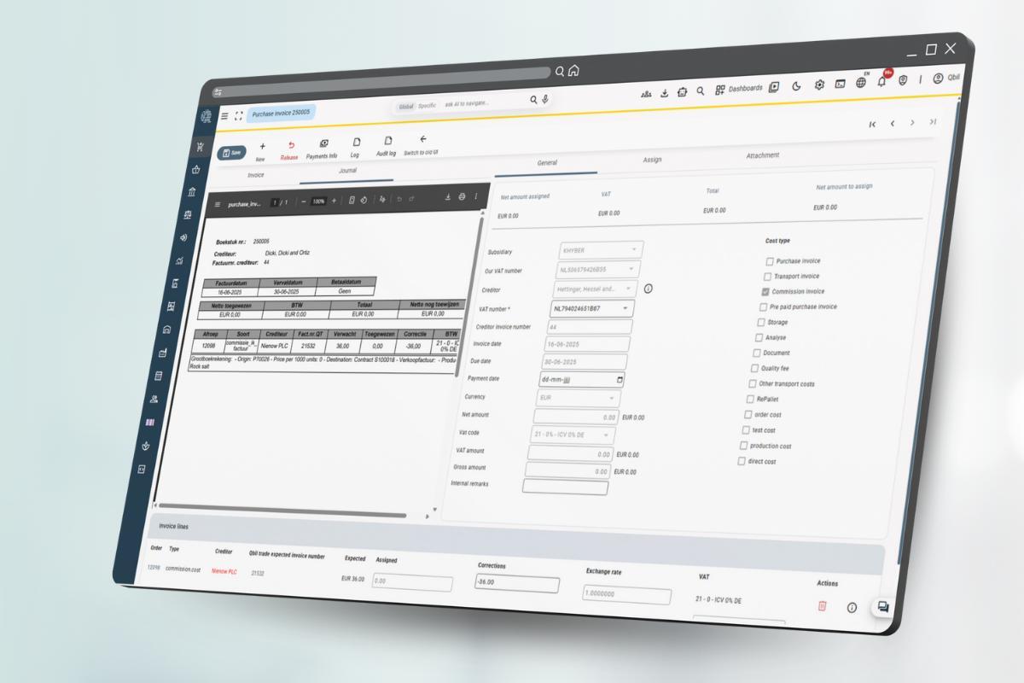The width and height of the screenshot is (1024, 683).
Task: Check the Purchase invoice cost type
Action: (770, 261)
